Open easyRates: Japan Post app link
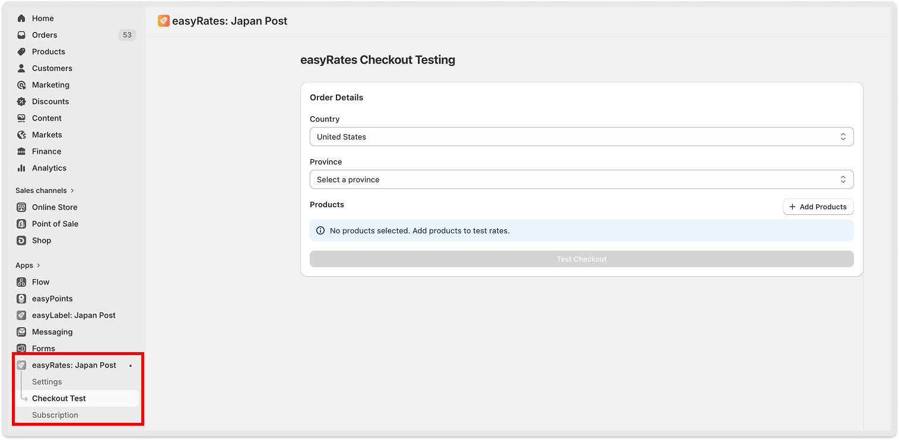Viewport: 899px width, 440px height. pos(74,365)
